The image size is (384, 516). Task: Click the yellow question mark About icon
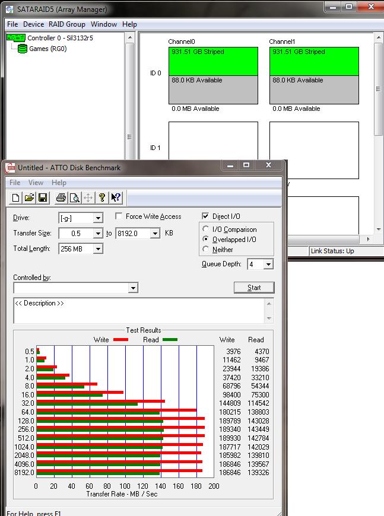tap(102, 198)
